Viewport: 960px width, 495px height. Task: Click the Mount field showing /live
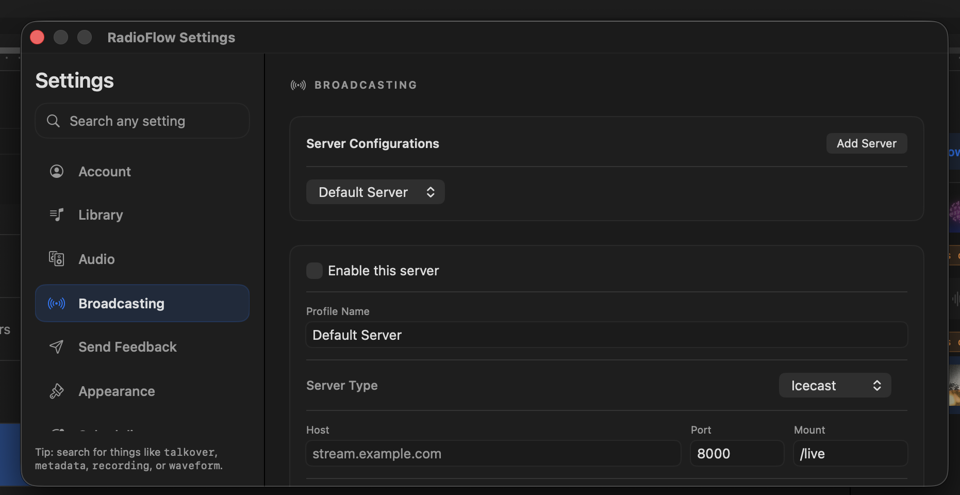851,454
